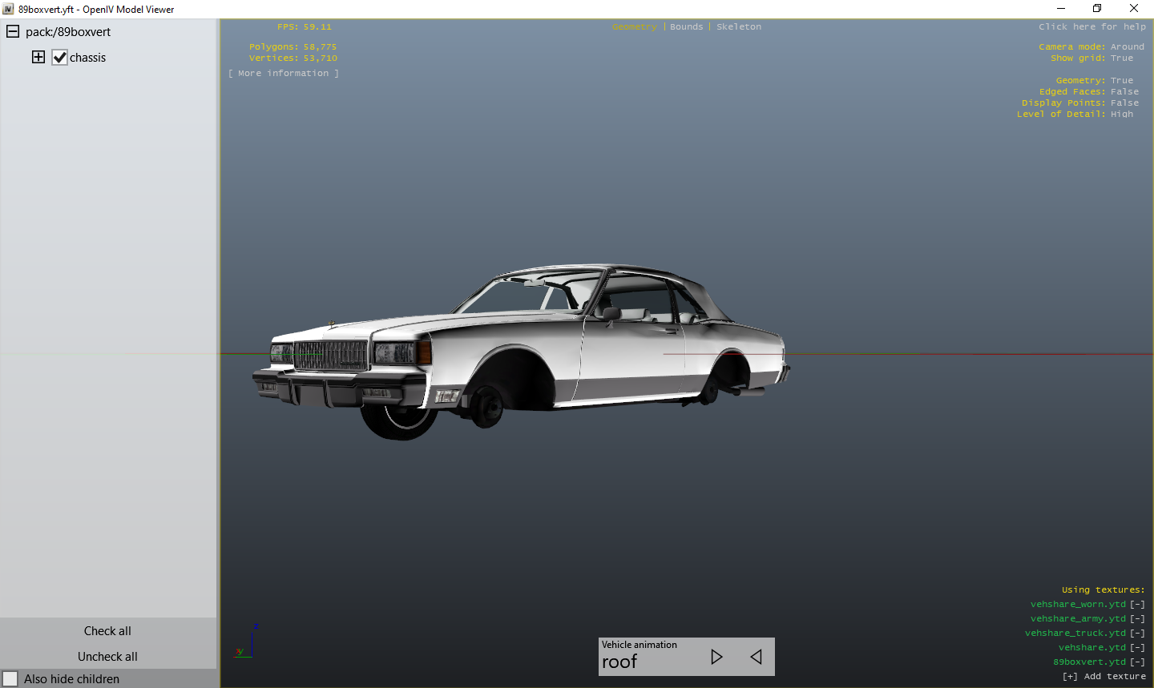Image resolution: width=1154 pixels, height=688 pixels.
Task: Expand the chassis tree node
Action: tap(38, 57)
